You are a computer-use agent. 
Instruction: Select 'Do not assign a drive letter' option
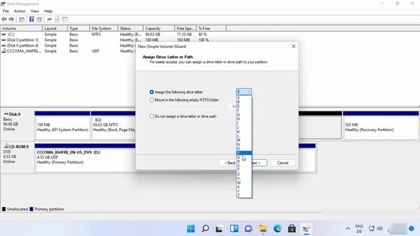tap(152, 117)
